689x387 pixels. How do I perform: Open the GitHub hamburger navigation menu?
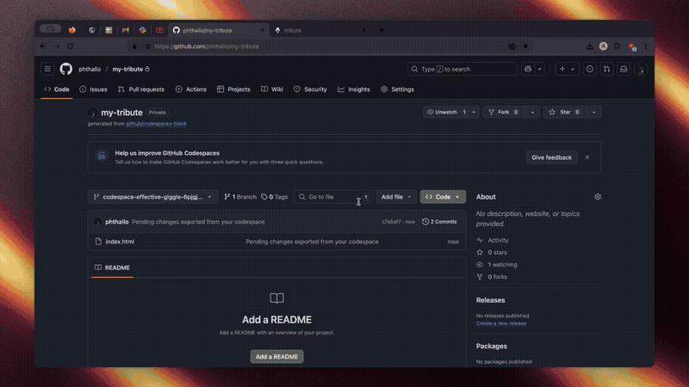click(47, 69)
